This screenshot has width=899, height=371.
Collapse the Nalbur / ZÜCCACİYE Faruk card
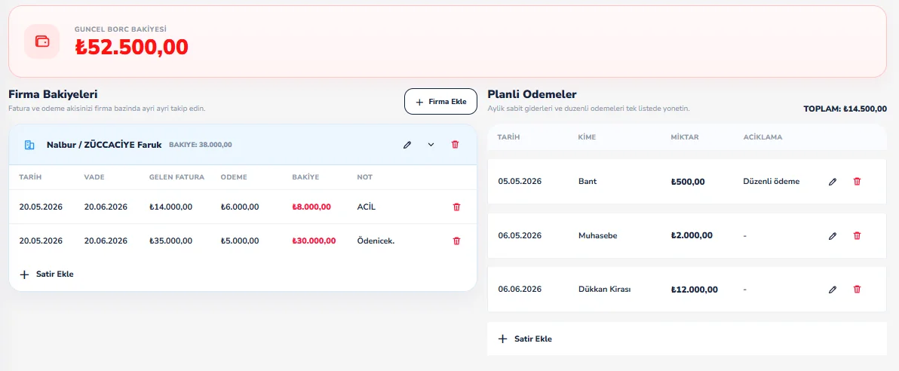click(x=431, y=145)
